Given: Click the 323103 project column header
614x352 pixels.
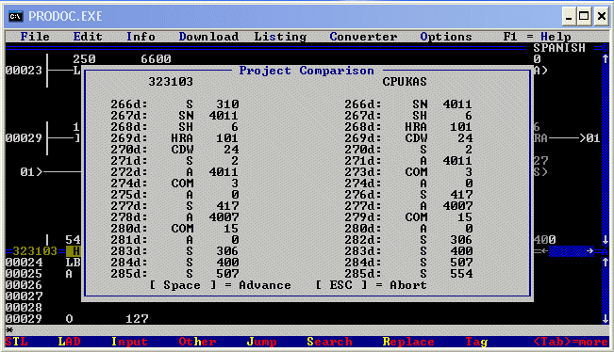Looking at the screenshot, I should click(x=171, y=82).
